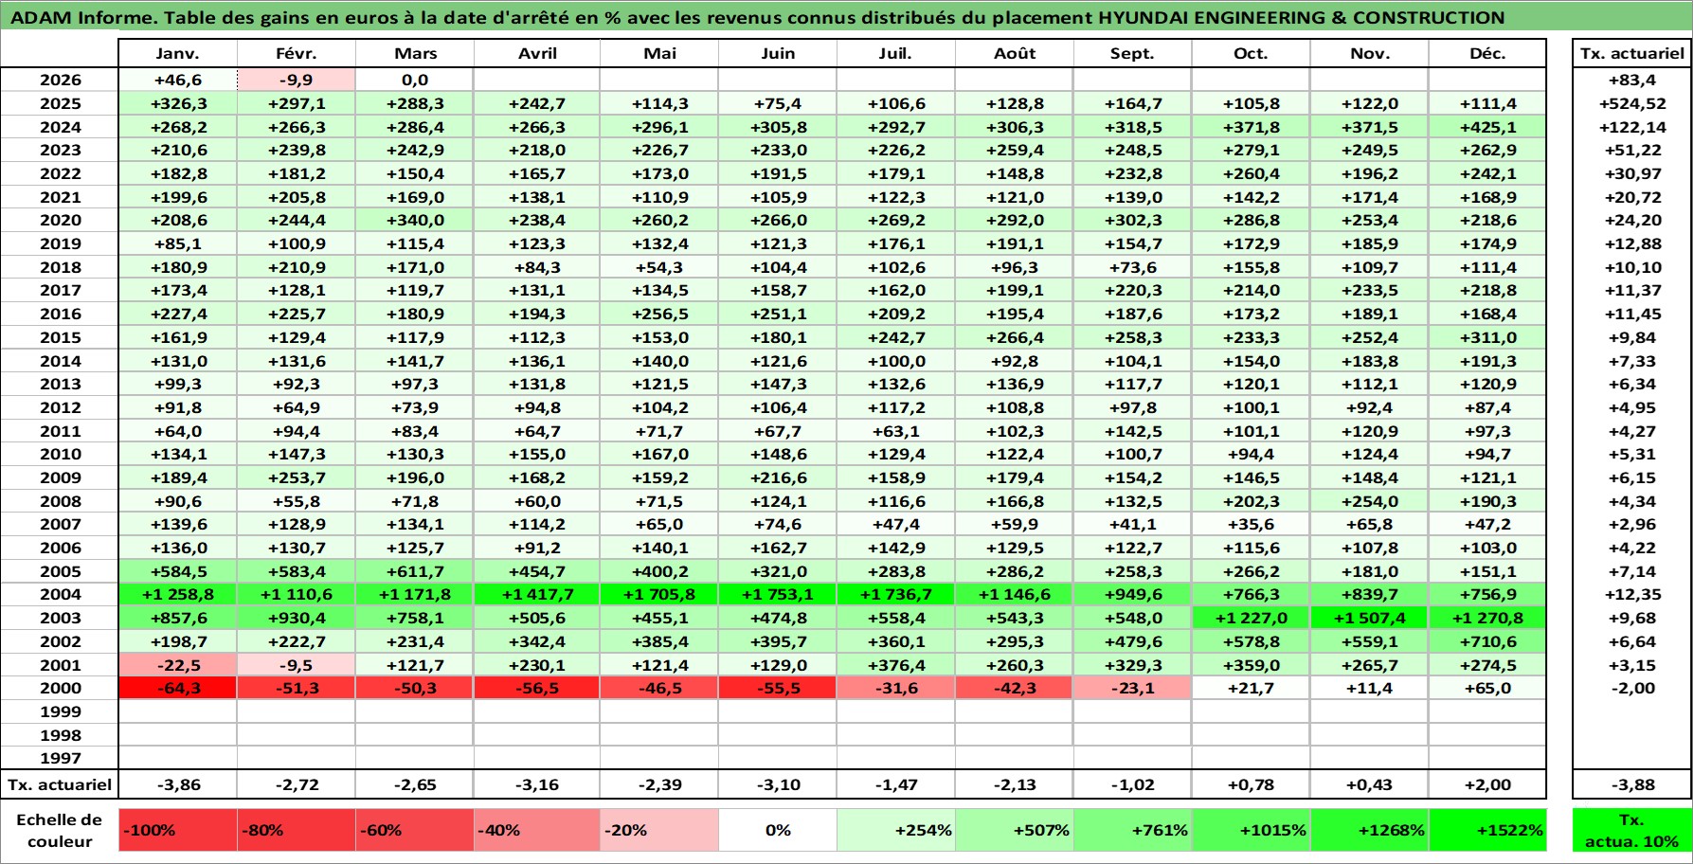Click the +1522% color scale swatch
This screenshot has width=1693, height=864.
1487,831
